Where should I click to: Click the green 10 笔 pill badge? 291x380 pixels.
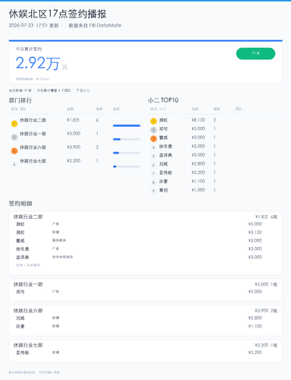pyautogui.click(x=255, y=53)
